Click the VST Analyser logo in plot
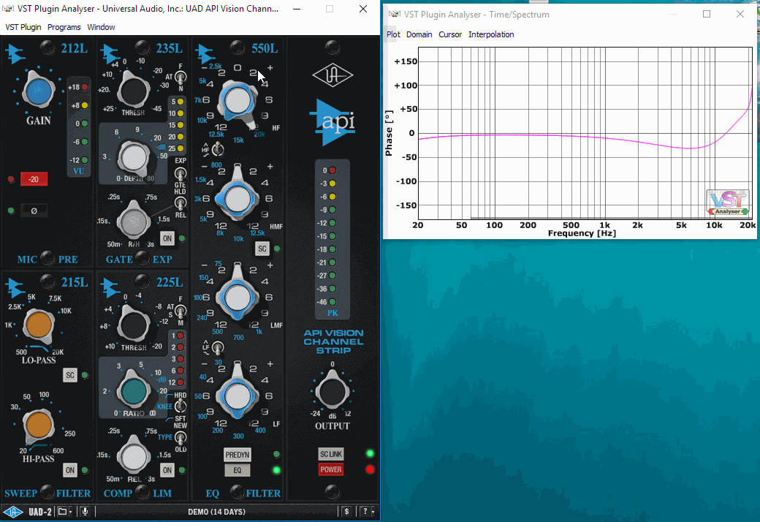Screen dimensions: 760x522 click(728, 203)
